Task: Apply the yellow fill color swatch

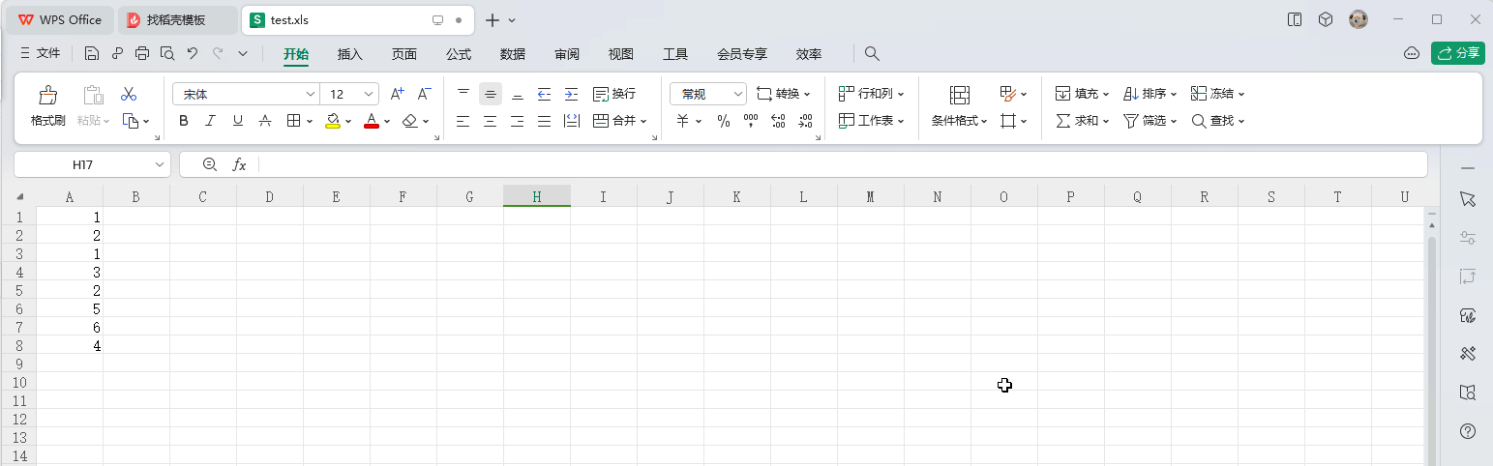Action: click(x=333, y=121)
